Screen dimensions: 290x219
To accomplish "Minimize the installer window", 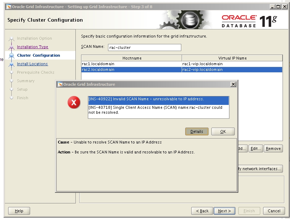I will pos(272,7).
